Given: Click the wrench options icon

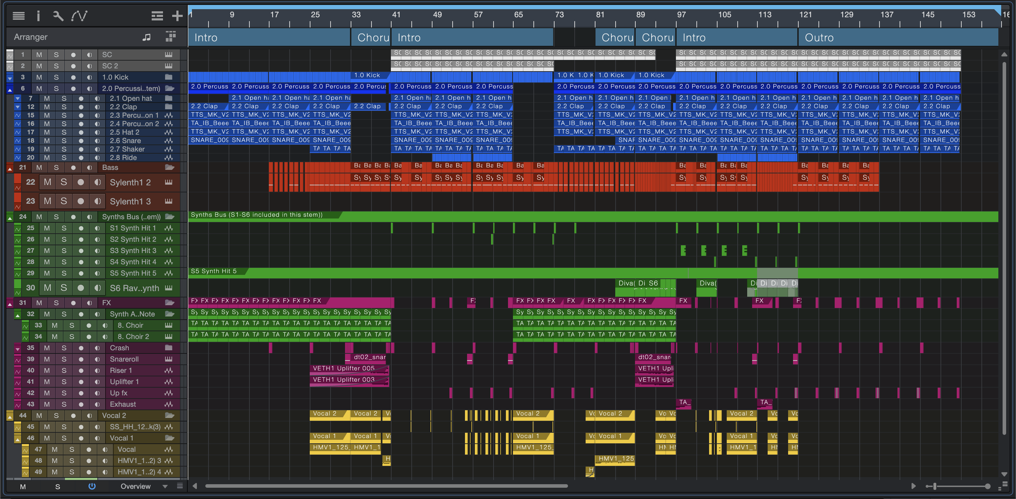Looking at the screenshot, I should tap(58, 16).
